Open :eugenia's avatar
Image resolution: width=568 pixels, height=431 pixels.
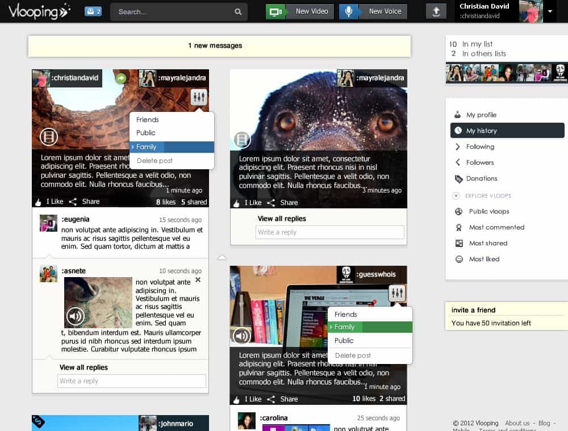(48, 223)
